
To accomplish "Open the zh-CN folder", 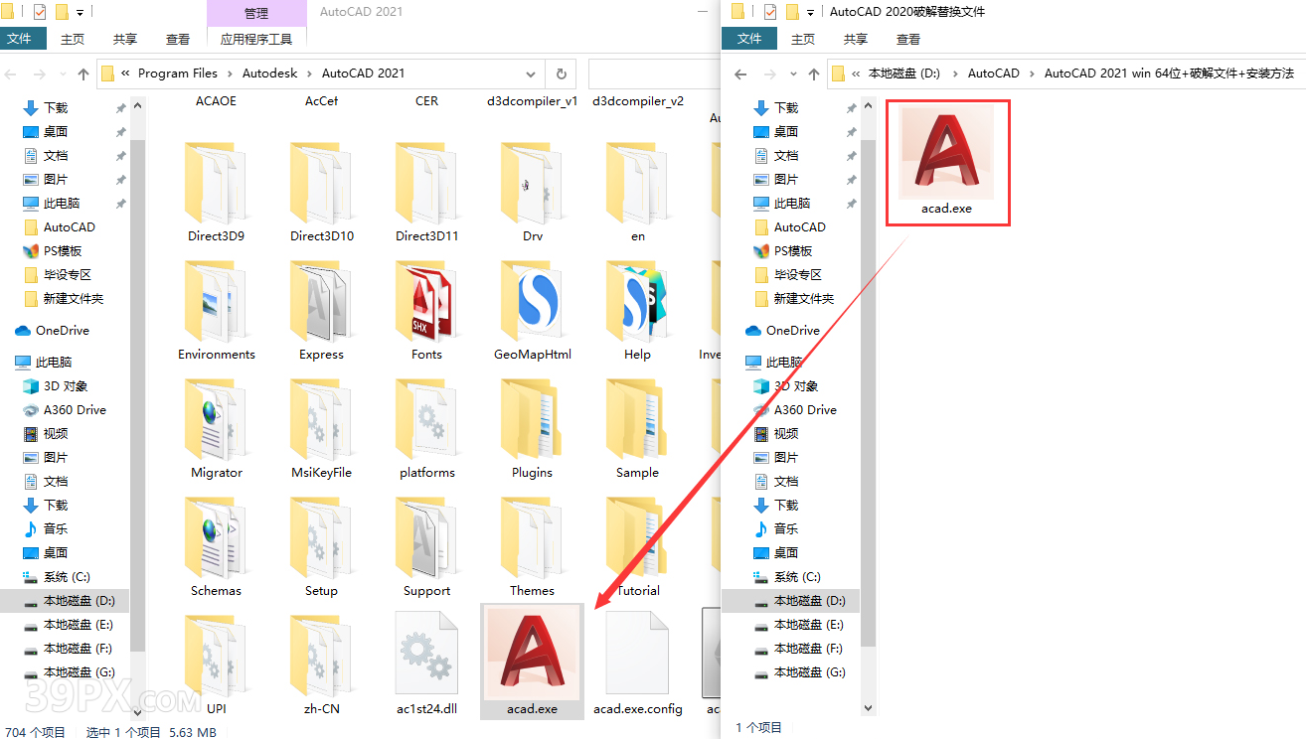I will (321, 665).
